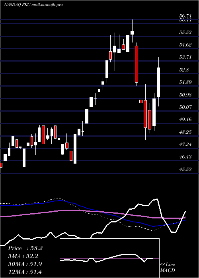
Task: Click the 50.07 price level label
Action: point(185,107)
